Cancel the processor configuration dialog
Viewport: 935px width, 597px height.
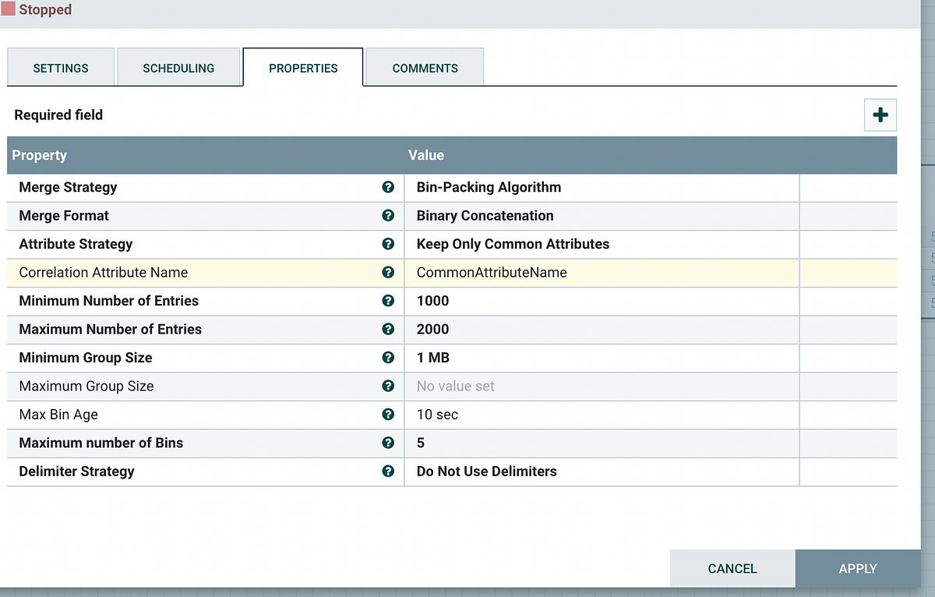tap(732, 568)
